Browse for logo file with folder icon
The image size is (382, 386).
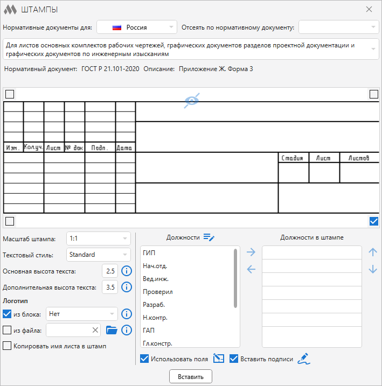point(112,330)
